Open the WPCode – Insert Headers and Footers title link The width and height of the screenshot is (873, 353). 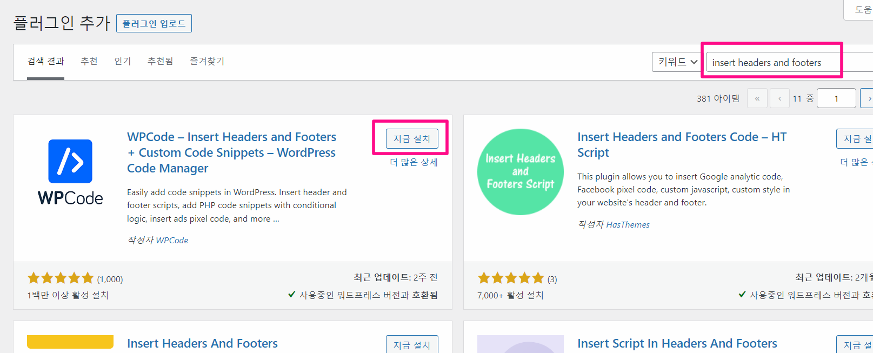(x=232, y=152)
